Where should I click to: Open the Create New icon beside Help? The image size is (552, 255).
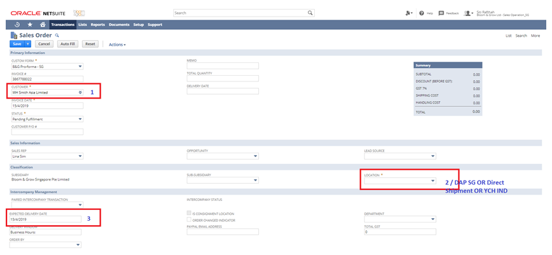pos(409,13)
